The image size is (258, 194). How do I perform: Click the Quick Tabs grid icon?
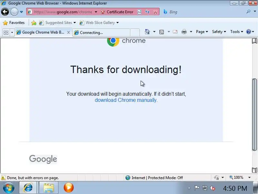pos(6,32)
